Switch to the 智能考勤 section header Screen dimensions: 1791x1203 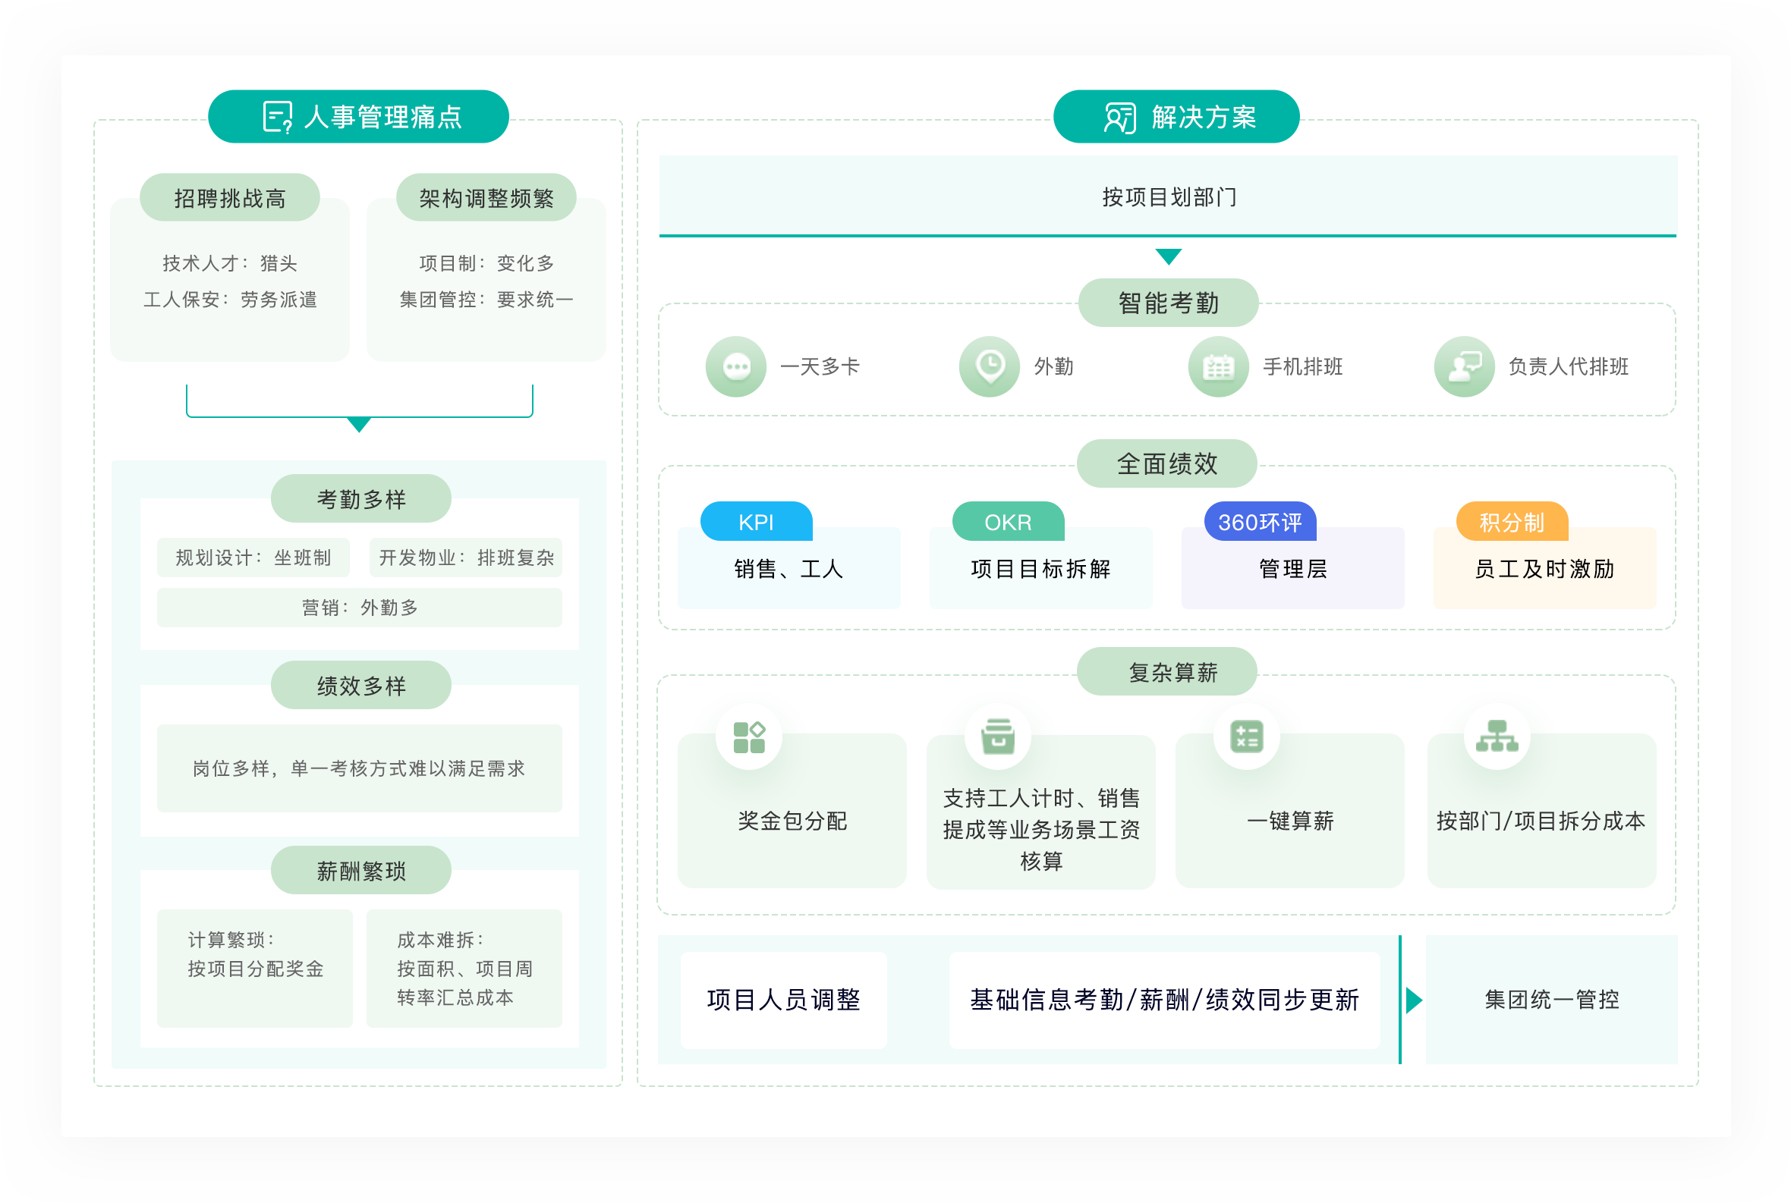(x=1168, y=302)
